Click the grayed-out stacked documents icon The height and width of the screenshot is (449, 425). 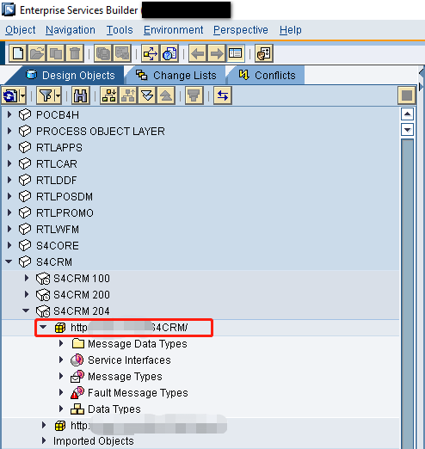tap(103, 53)
